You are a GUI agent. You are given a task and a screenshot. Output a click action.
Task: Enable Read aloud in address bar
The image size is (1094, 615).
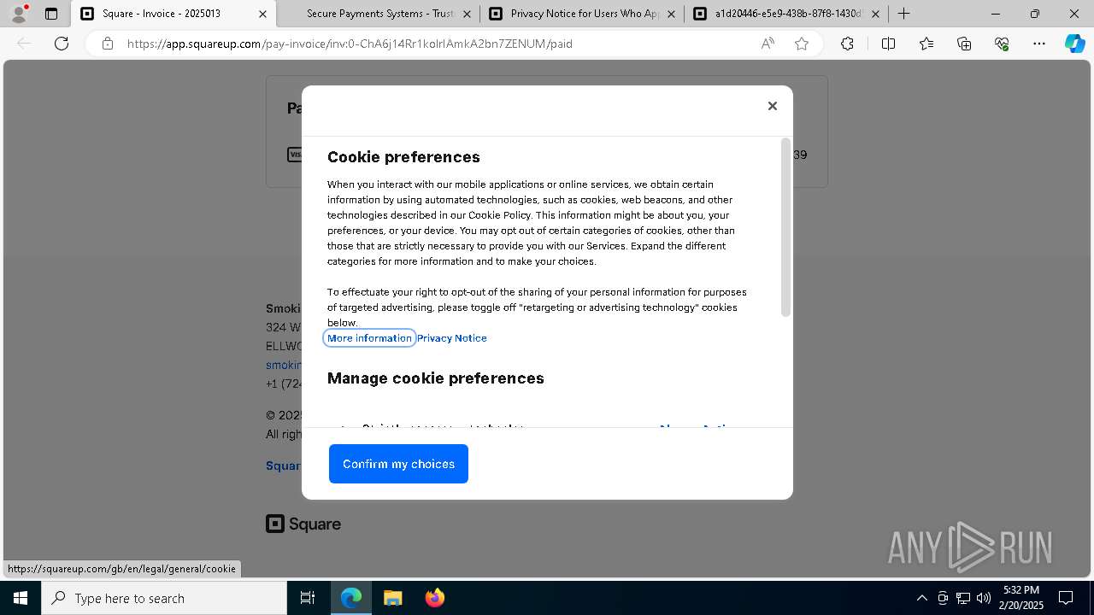768,44
